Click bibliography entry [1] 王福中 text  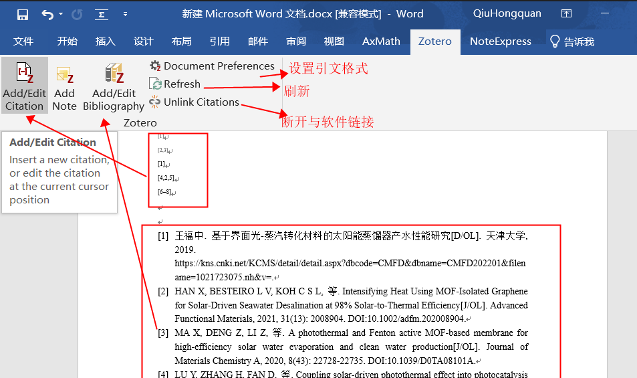coord(351,235)
